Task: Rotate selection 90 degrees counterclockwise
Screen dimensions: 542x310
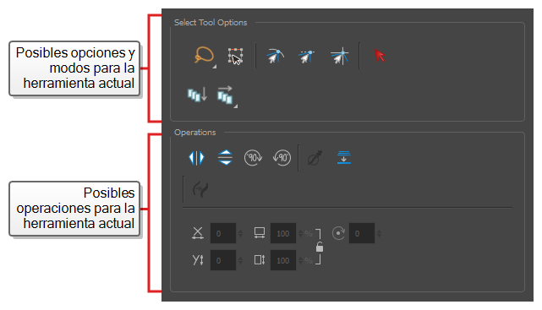Action: click(x=282, y=158)
